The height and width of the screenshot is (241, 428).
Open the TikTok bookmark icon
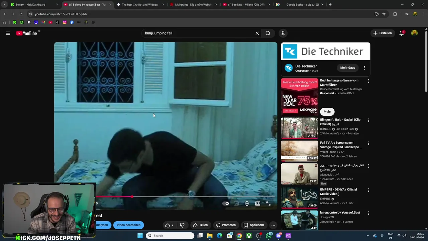58,22
